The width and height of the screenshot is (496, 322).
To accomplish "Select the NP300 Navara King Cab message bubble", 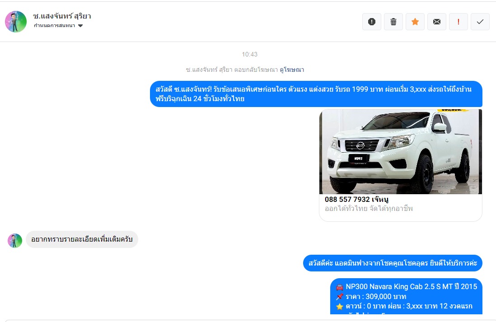I will pos(406,296).
